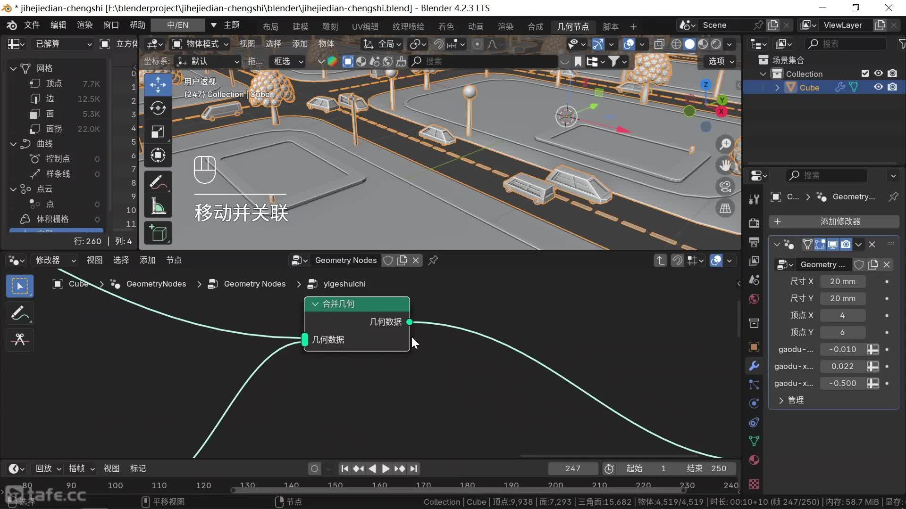Image resolution: width=906 pixels, height=509 pixels.
Task: Collapse the 合并几何 node chevron
Action: point(315,304)
